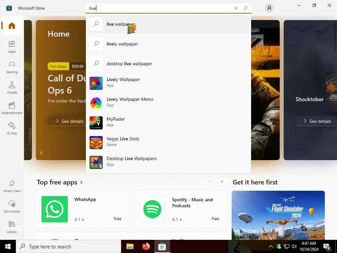Click the Pre-Order badge on banner
This screenshot has height=253, width=337.
pyautogui.click(x=59, y=67)
